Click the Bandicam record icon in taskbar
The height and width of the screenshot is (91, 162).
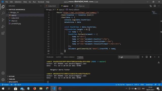tap(60, 88)
